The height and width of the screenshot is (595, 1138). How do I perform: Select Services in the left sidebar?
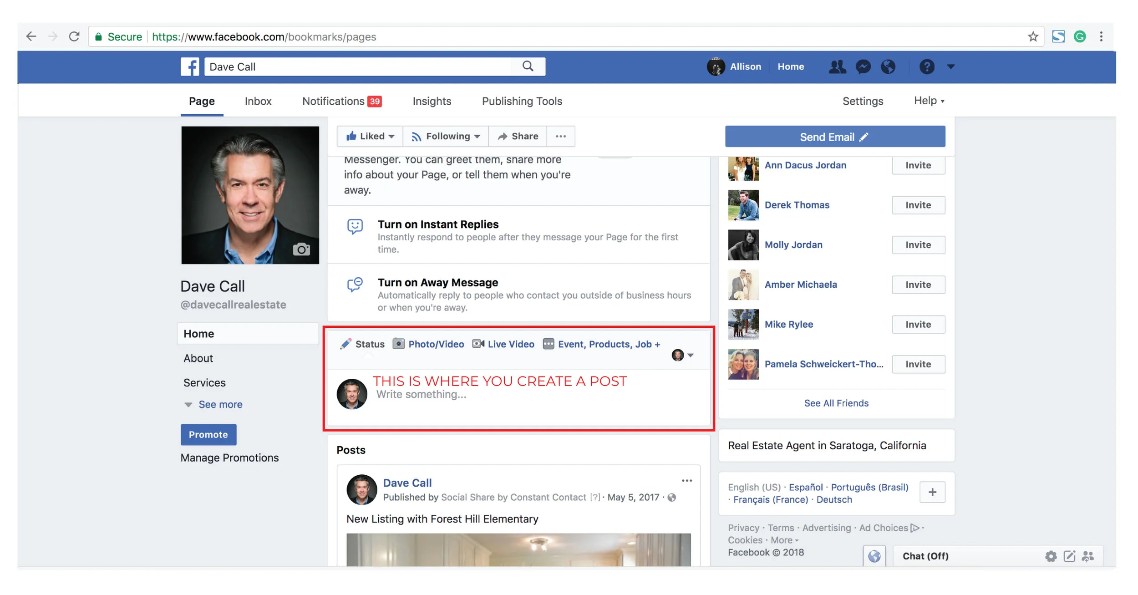(x=204, y=383)
